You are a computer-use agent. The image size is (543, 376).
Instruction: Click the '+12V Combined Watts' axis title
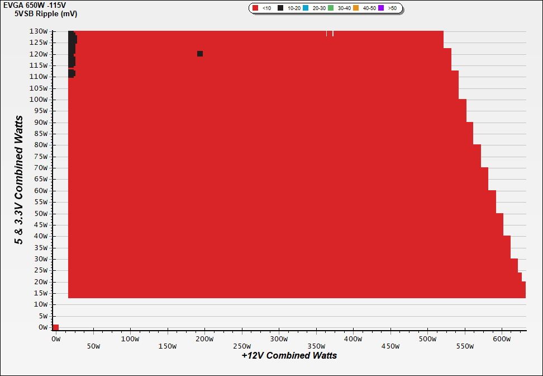[289, 355]
